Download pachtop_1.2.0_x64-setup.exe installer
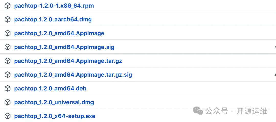The image size is (276, 122). [x=55, y=116]
